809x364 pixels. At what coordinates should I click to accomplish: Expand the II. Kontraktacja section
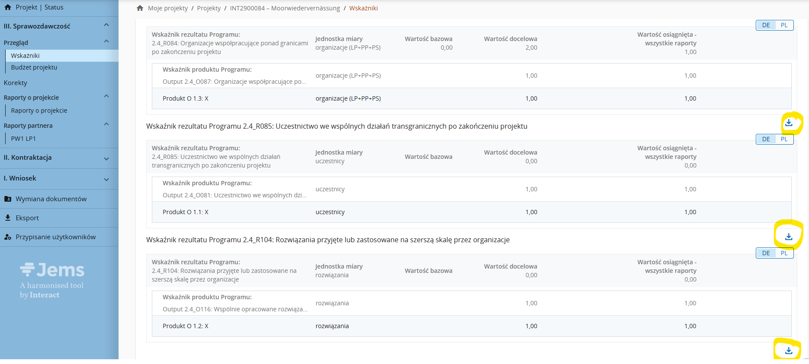[106, 158]
